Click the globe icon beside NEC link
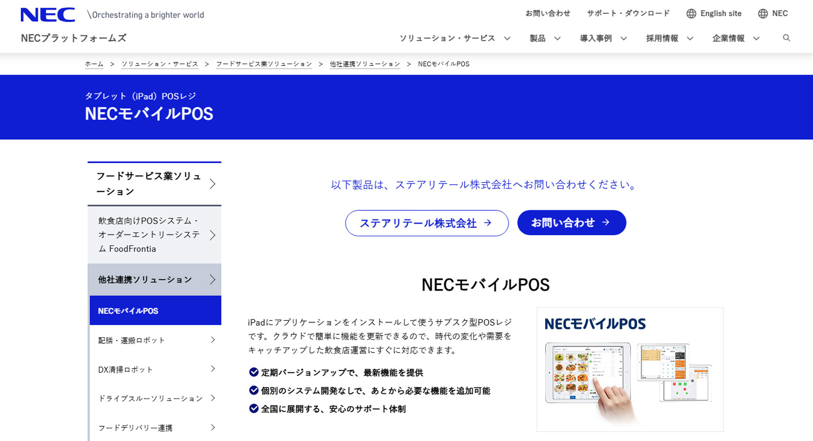The width and height of the screenshot is (813, 441). point(763,14)
